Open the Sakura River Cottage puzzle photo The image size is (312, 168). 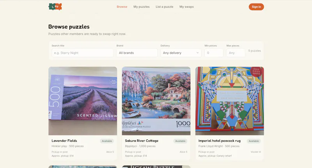156,101
